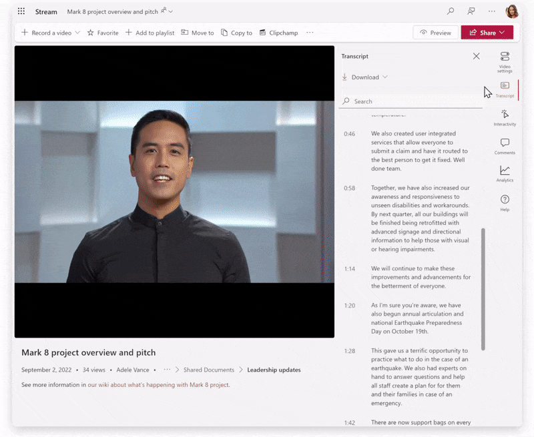This screenshot has width=534, height=437.
Task: Click the Preview button
Action: point(436,33)
